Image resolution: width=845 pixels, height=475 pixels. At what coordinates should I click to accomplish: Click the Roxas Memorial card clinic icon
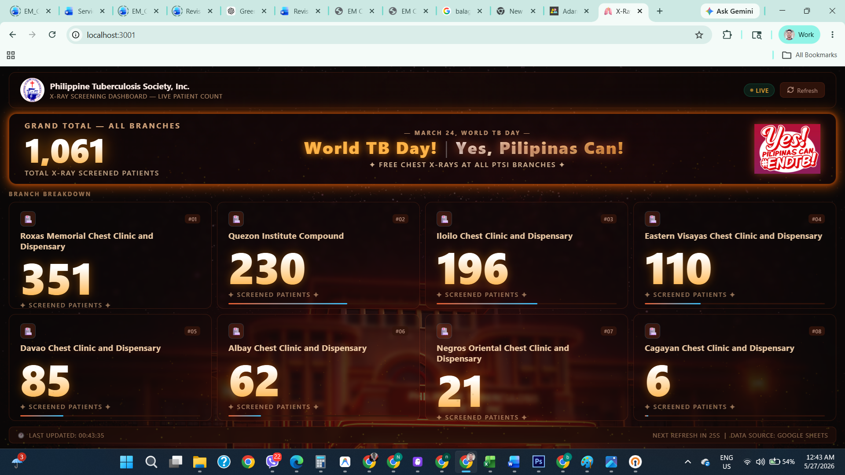pyautogui.click(x=28, y=219)
